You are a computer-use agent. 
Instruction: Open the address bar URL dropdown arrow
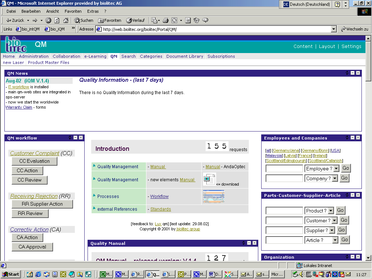coord(334,29)
